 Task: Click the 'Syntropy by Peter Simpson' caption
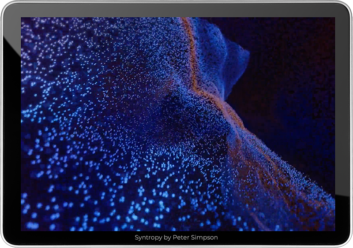[x=176, y=237]
